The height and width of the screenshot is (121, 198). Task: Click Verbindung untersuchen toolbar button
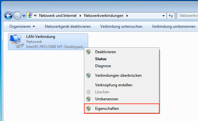[121, 26]
